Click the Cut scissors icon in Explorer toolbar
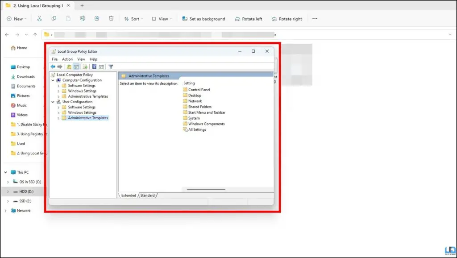Screen dimensions: 457x258 click(x=39, y=19)
